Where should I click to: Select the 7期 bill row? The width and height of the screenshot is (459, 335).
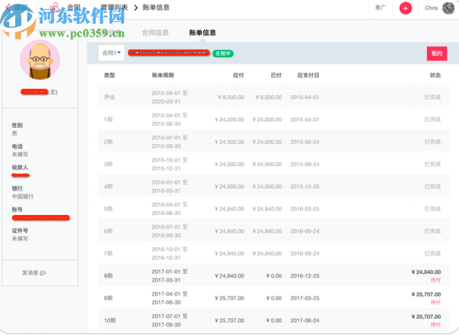point(273,252)
